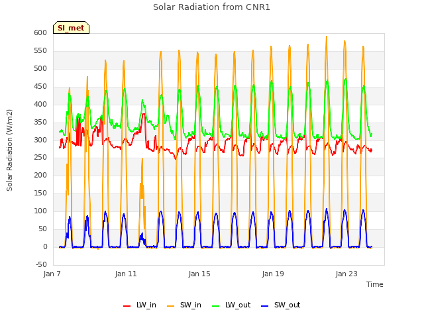Click the Jan 19 x-axis tick label

(x=273, y=274)
